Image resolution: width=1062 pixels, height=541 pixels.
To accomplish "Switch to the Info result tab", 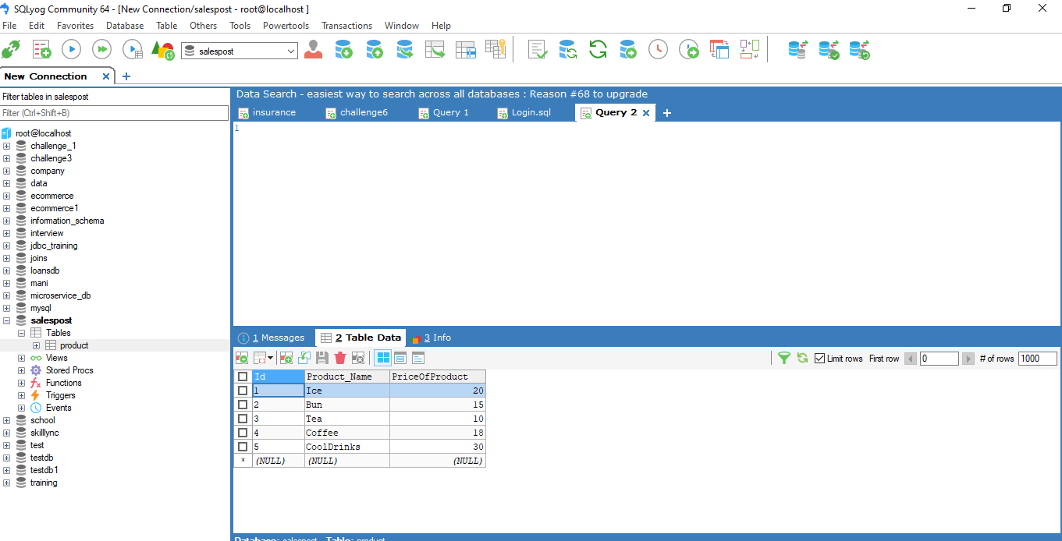I will coord(440,338).
